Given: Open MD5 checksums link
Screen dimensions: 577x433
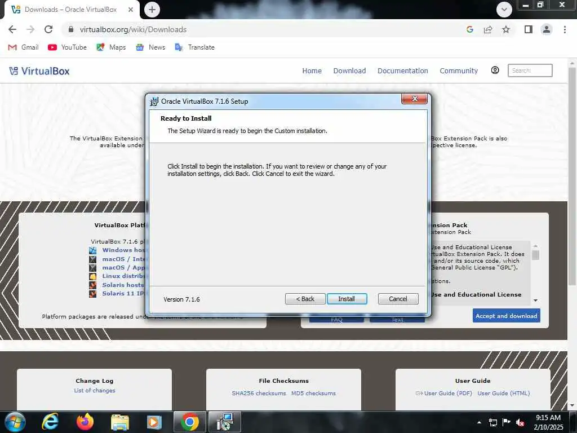Looking at the screenshot, I should [313, 393].
